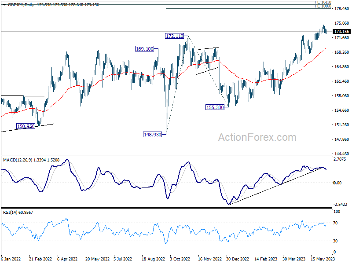Screen dimensions: 352x264
Task: Click the 144.460 price axis value
Action: click(x=342, y=154)
